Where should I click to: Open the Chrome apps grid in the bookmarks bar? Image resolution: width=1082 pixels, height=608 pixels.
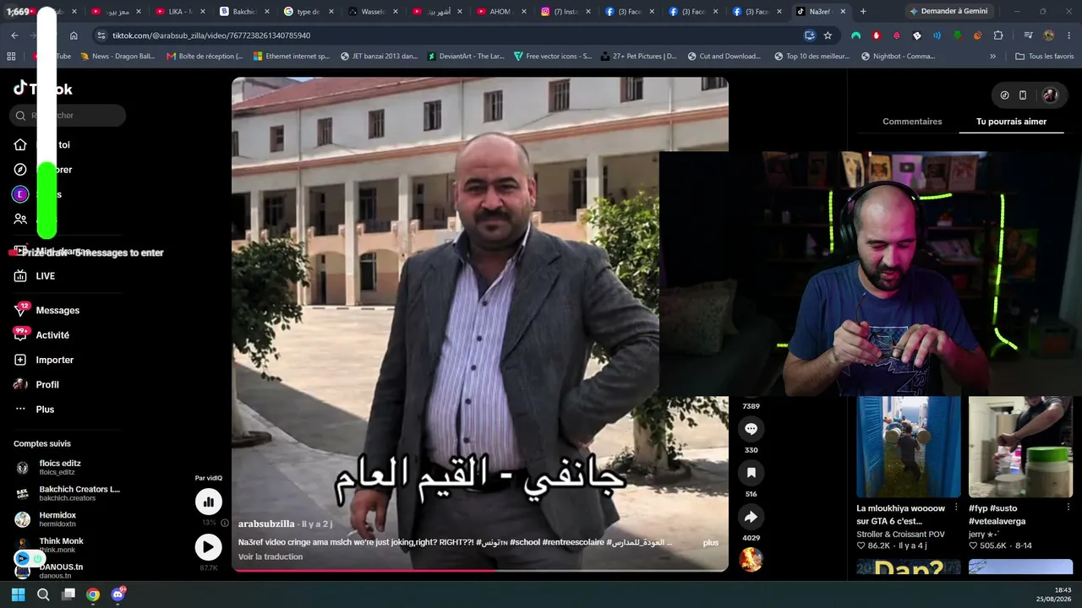[11, 57]
